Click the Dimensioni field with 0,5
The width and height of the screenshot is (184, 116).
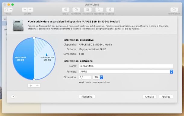[x=85, y=77]
